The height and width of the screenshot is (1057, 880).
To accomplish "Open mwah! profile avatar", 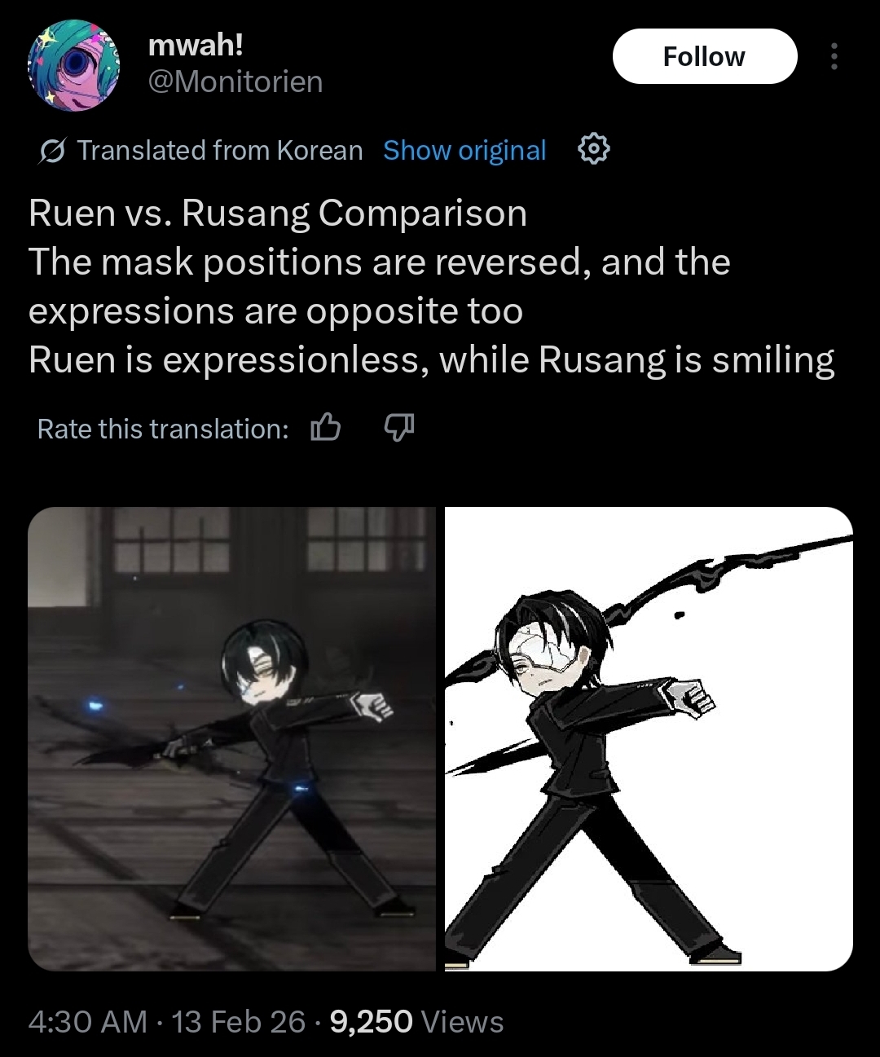I will coord(73,65).
